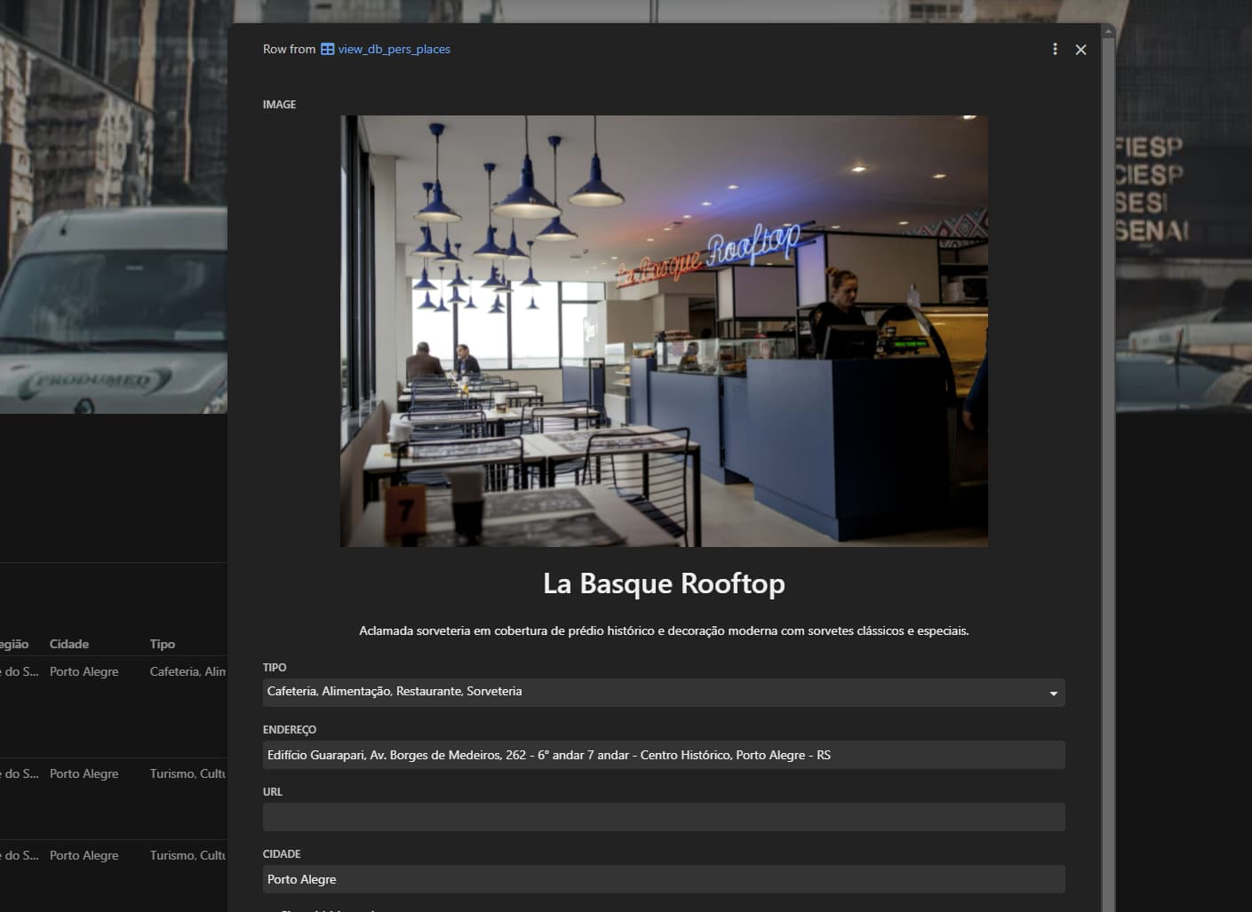Open the La Basque Rooftop image
The image size is (1252, 912).
pos(664,331)
